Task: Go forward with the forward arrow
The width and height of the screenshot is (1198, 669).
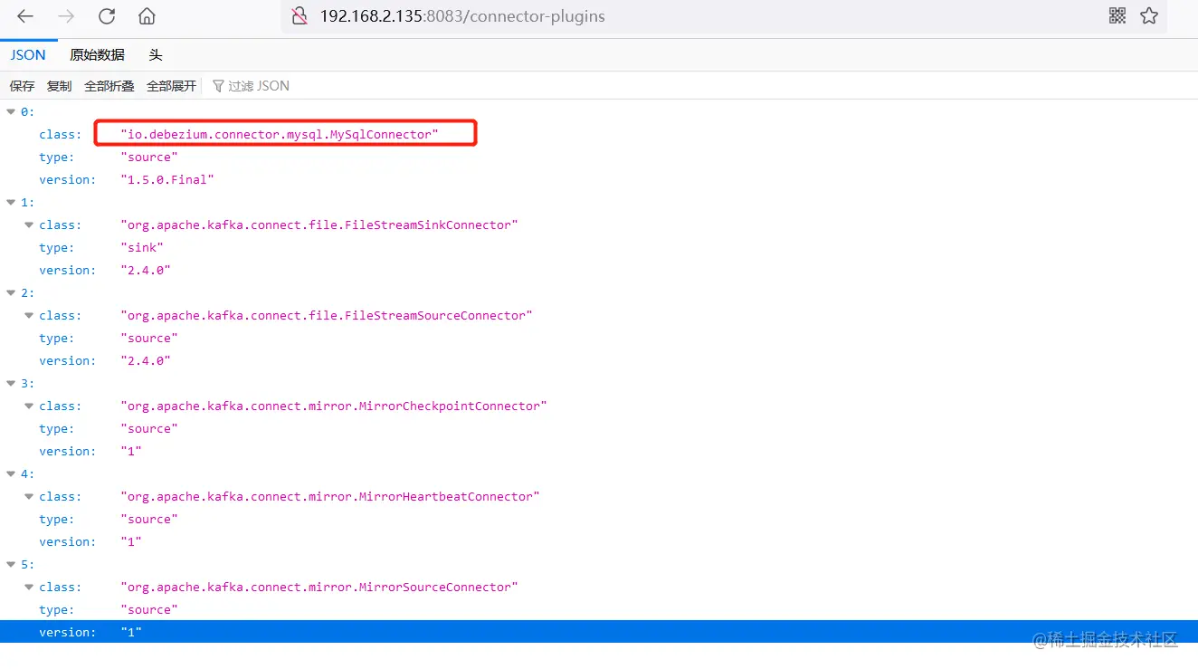Action: (66, 16)
